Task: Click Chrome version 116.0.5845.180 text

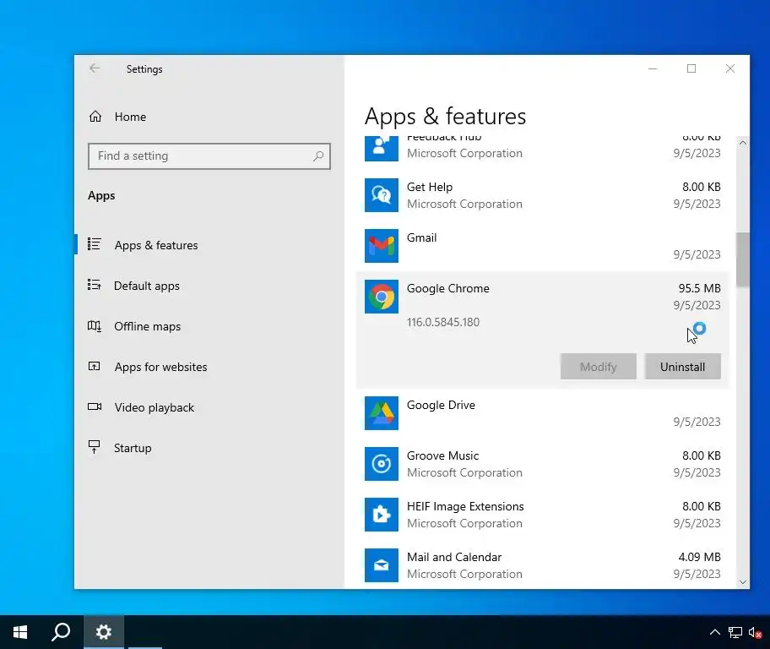Action: 443,322
